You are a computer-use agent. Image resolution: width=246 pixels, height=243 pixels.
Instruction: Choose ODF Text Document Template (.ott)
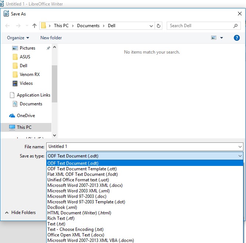coord(145,169)
